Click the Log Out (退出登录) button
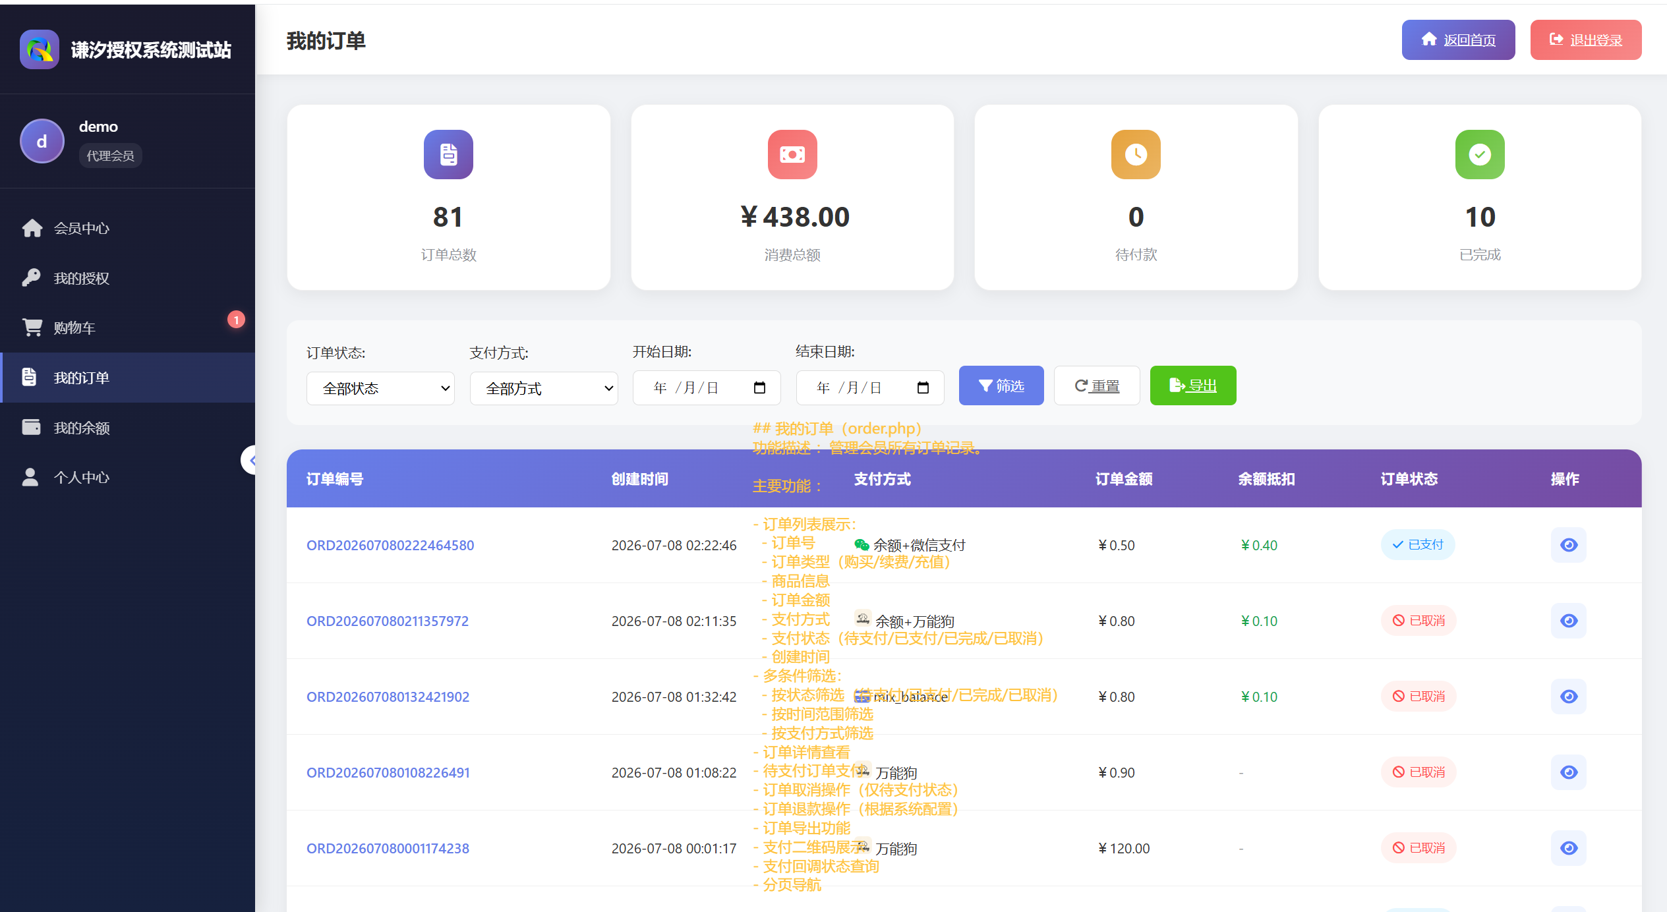 coord(1586,40)
